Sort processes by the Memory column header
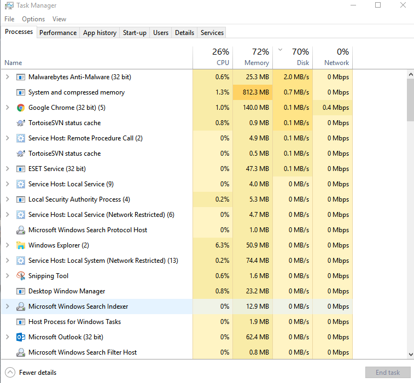414x383 pixels. click(x=253, y=57)
